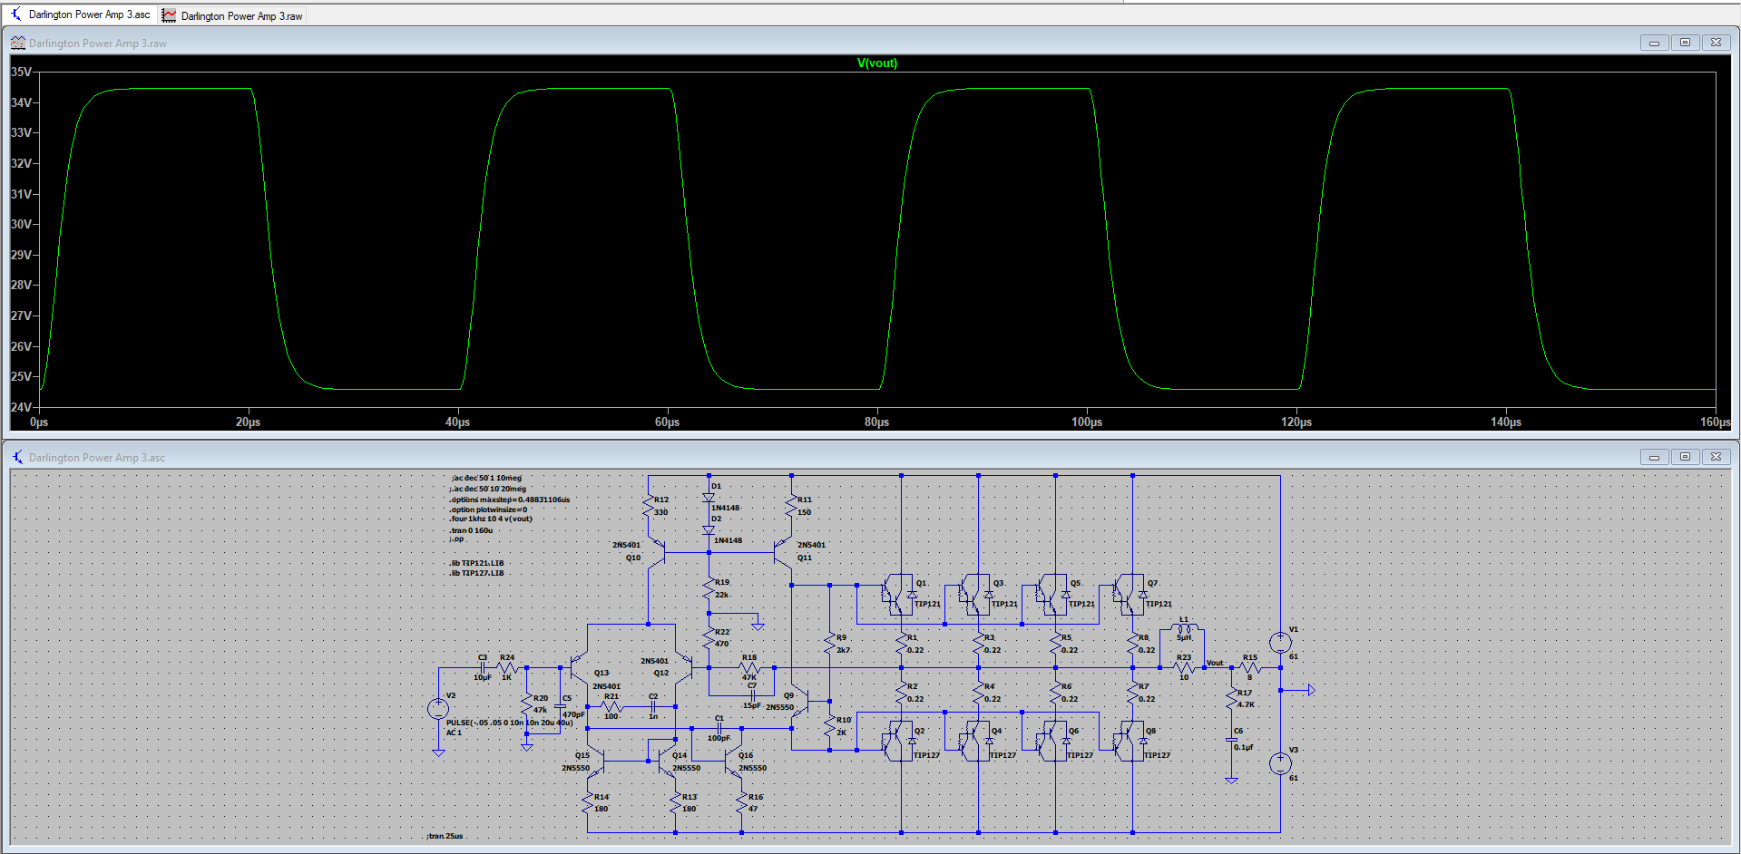Click the 160µs time axis label

[x=1715, y=422]
